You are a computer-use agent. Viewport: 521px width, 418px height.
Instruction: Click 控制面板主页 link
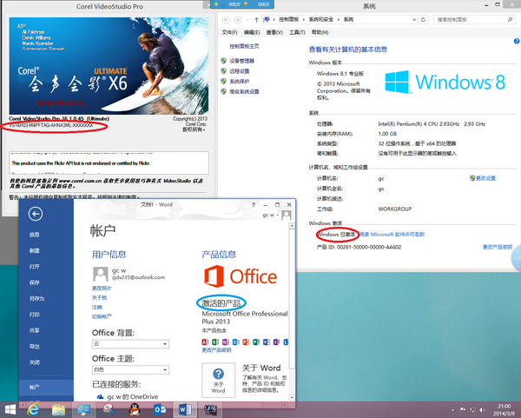point(245,46)
